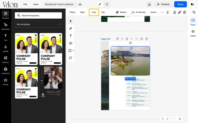Open the more options ellipsis menu
The width and height of the screenshot is (198, 123).
click(162, 12)
